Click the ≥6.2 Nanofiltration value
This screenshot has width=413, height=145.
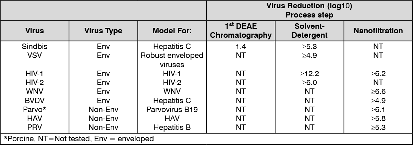378,74
